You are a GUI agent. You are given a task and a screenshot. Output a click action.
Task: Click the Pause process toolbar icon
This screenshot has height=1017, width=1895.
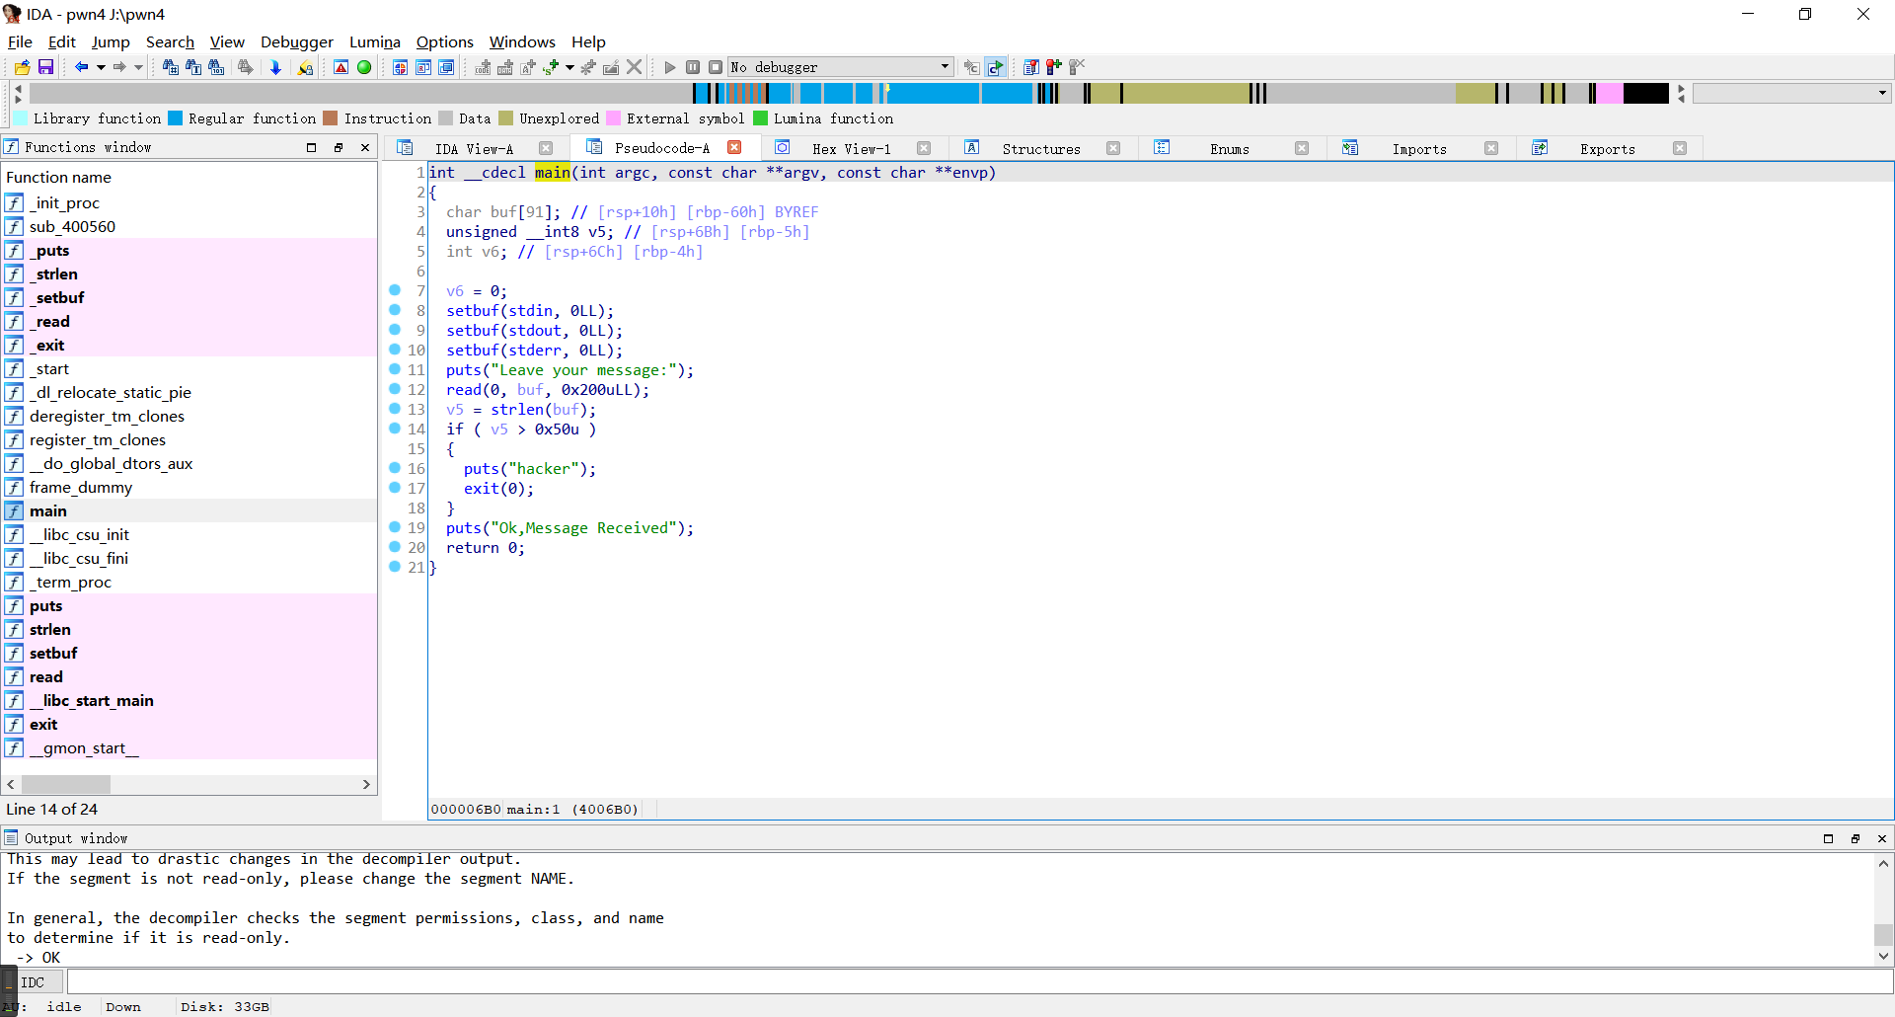point(693,67)
